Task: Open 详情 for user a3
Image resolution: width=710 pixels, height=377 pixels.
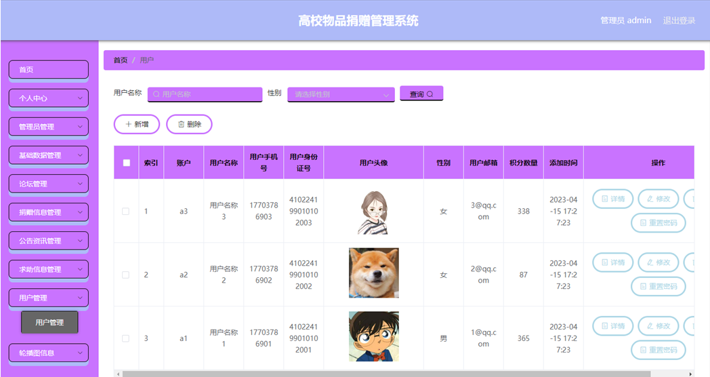Action: coord(612,199)
